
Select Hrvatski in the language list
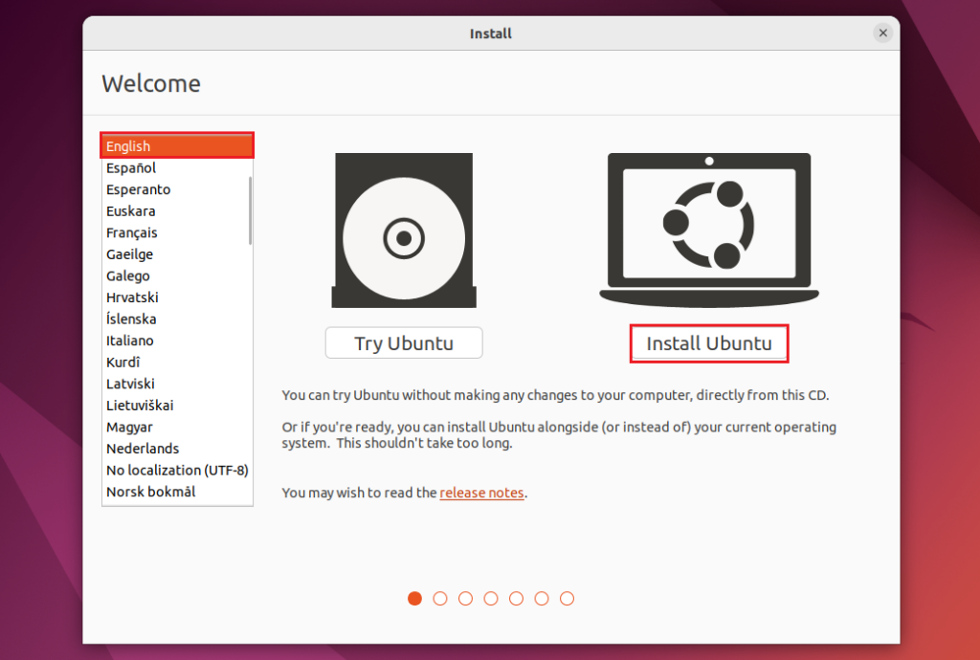132,297
